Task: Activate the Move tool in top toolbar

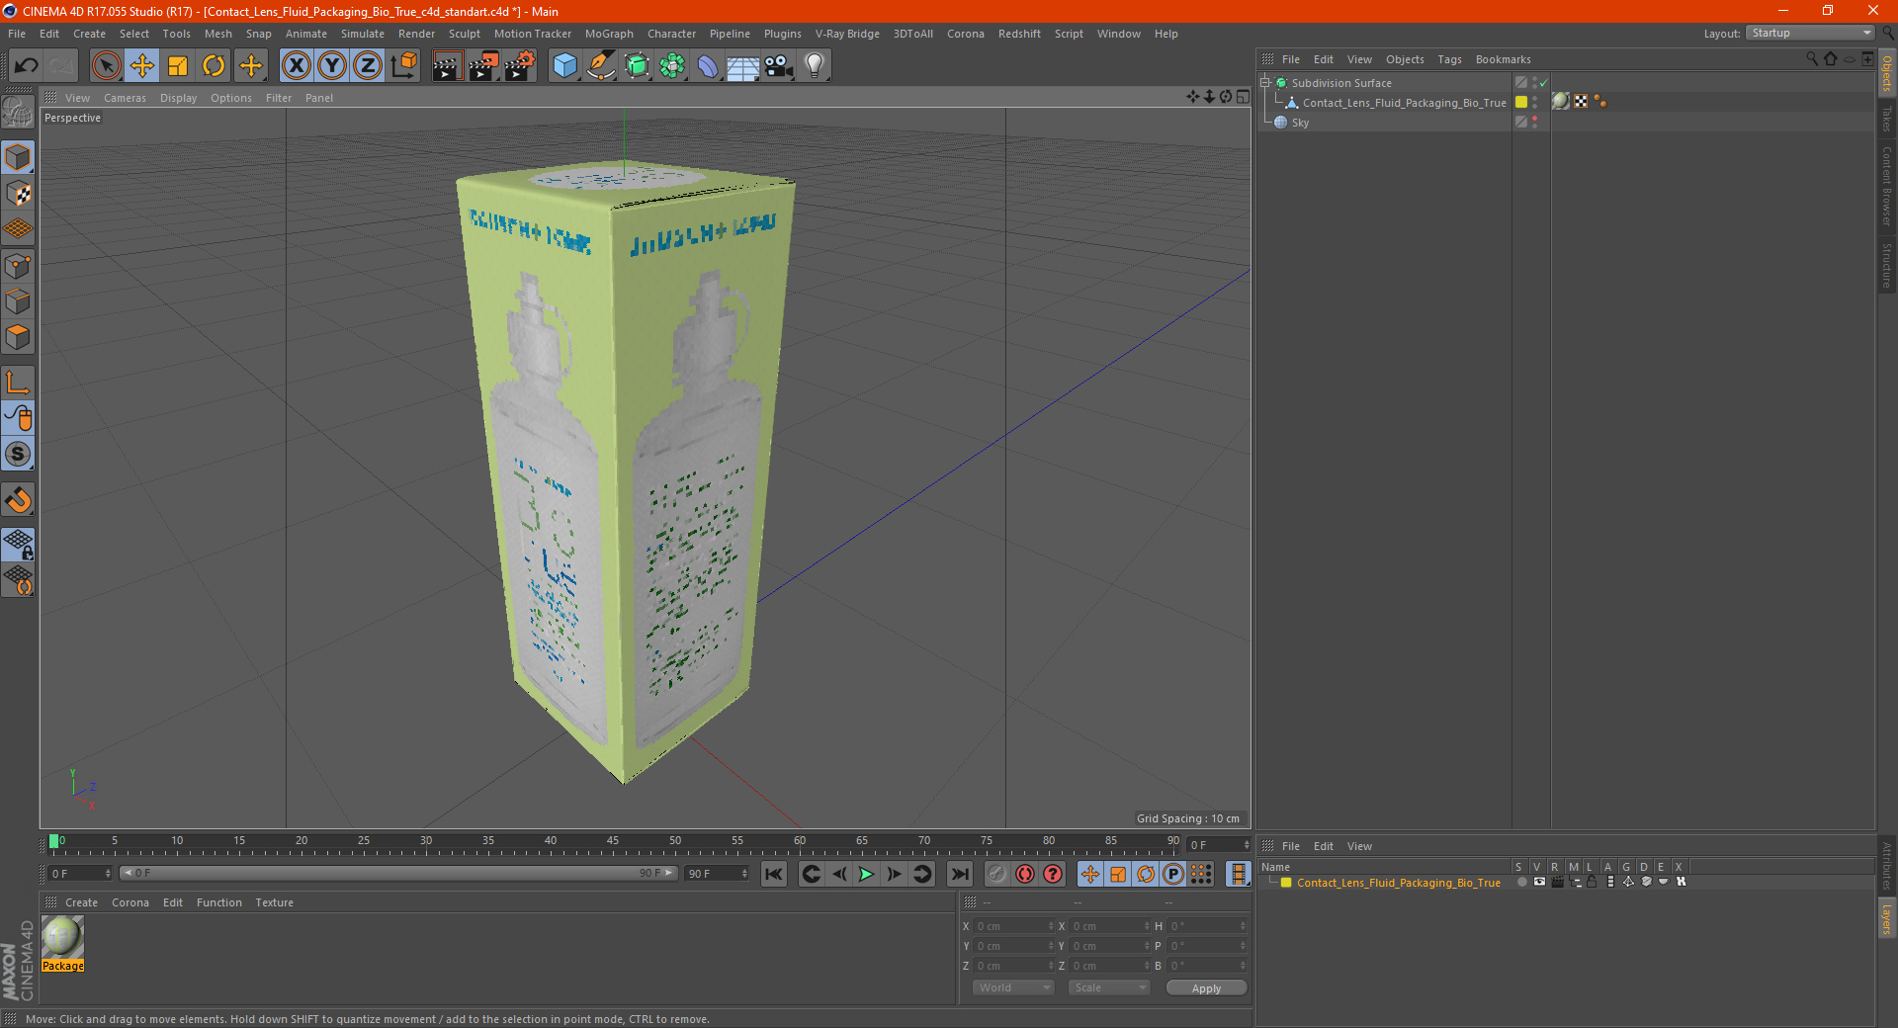Action: coord(142,66)
